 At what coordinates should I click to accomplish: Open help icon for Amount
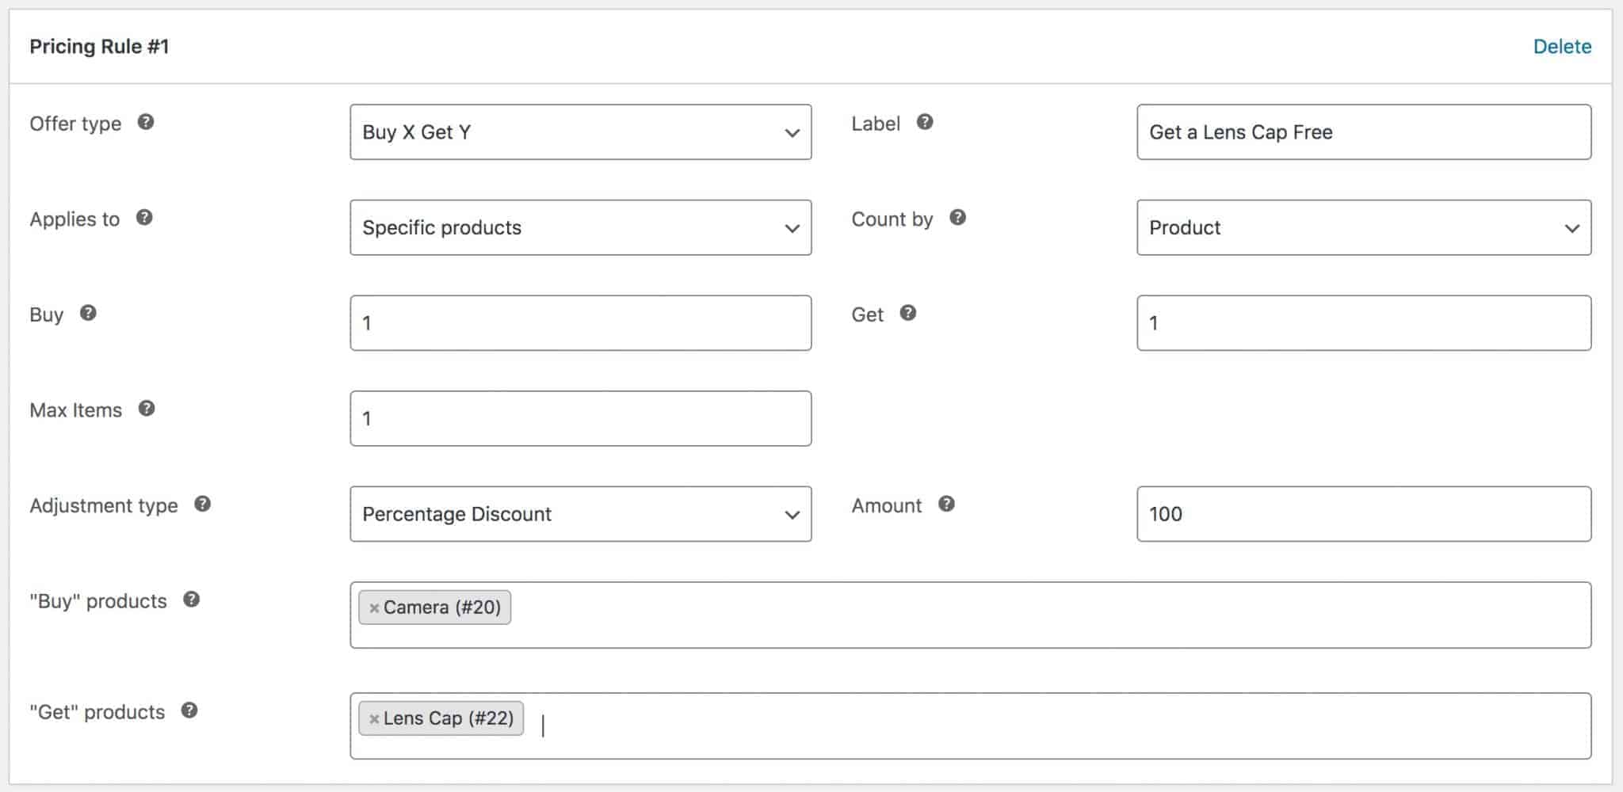coord(946,504)
